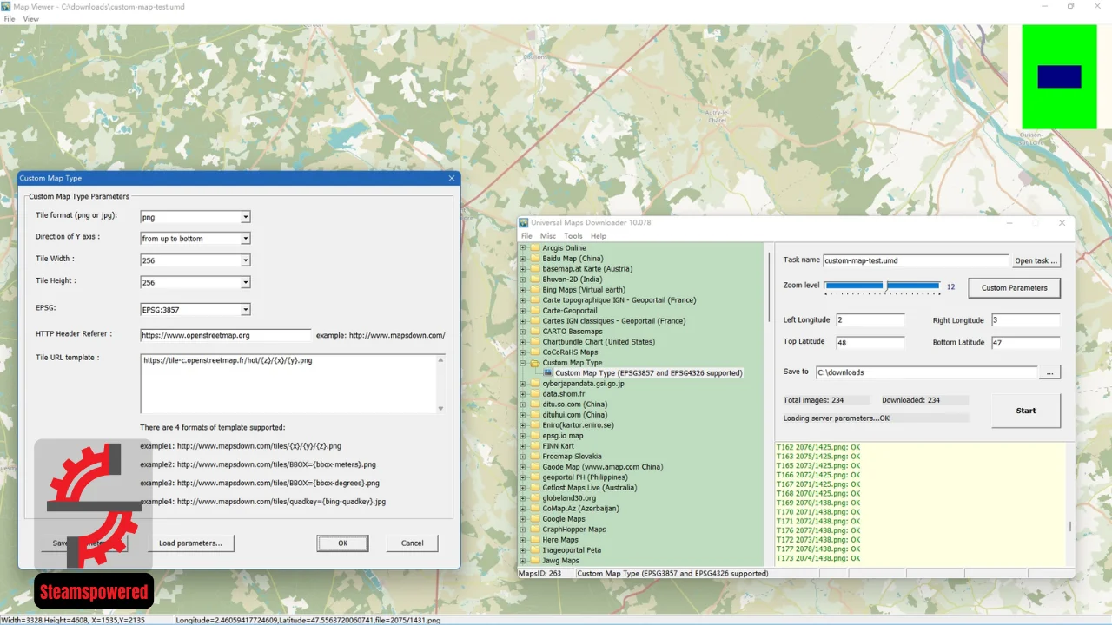Click the Start download button
Image resolution: width=1112 pixels, height=625 pixels.
[x=1026, y=411]
